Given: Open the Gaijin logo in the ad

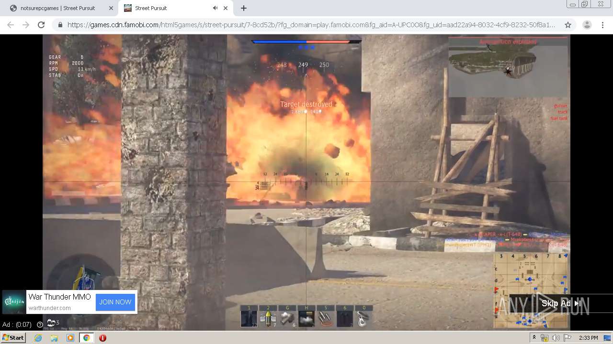Looking at the screenshot, I should point(14,302).
